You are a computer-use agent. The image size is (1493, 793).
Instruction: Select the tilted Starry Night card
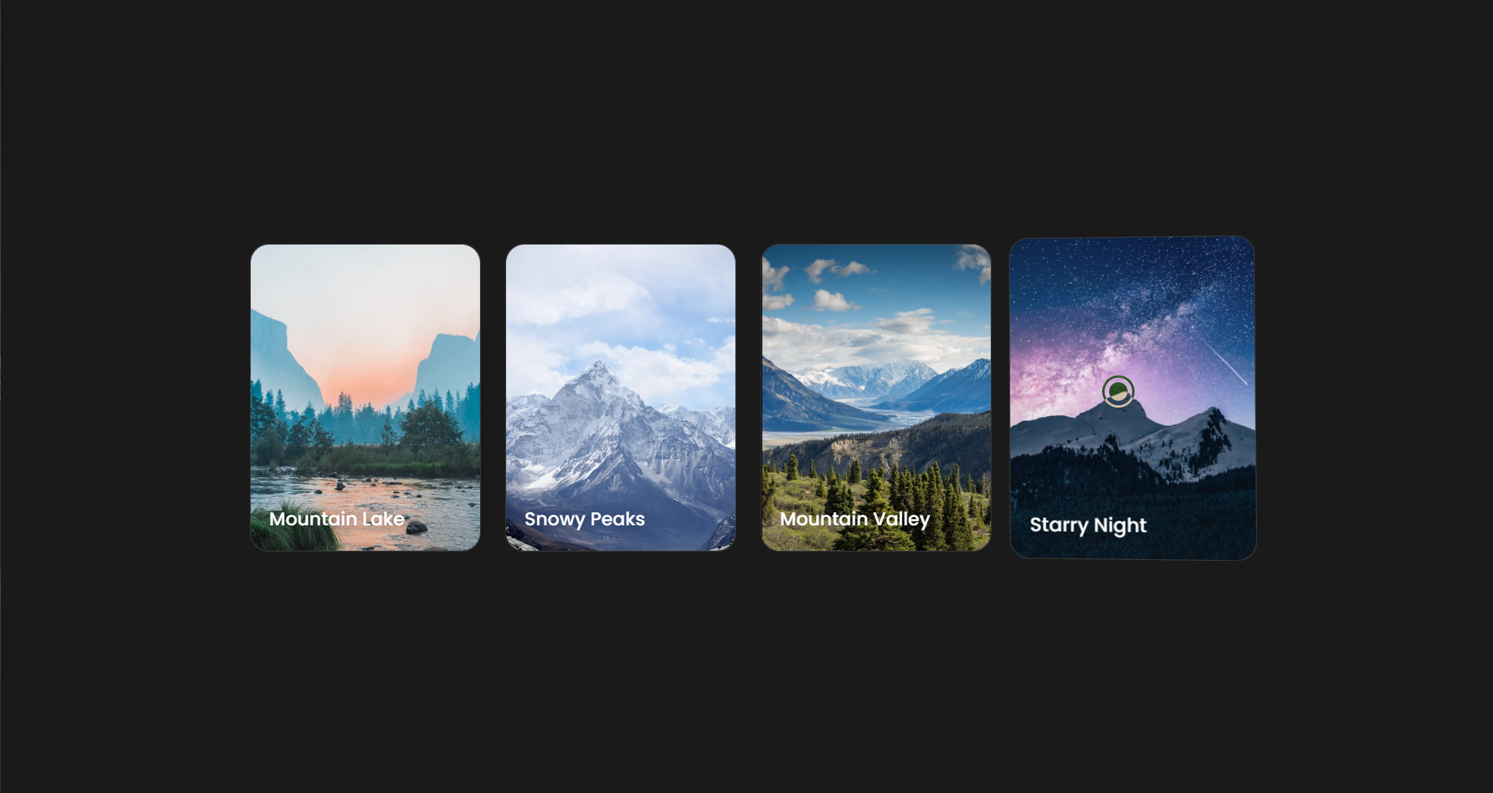click(x=1132, y=398)
